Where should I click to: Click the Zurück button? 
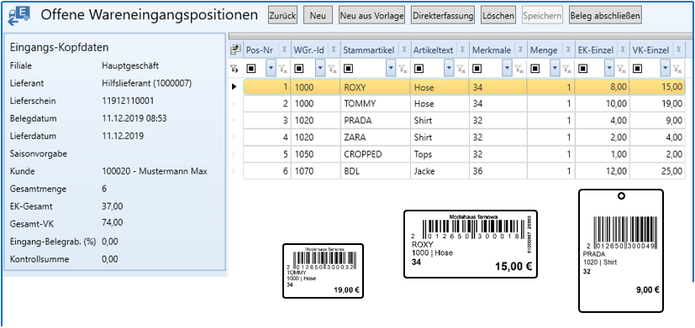click(282, 15)
